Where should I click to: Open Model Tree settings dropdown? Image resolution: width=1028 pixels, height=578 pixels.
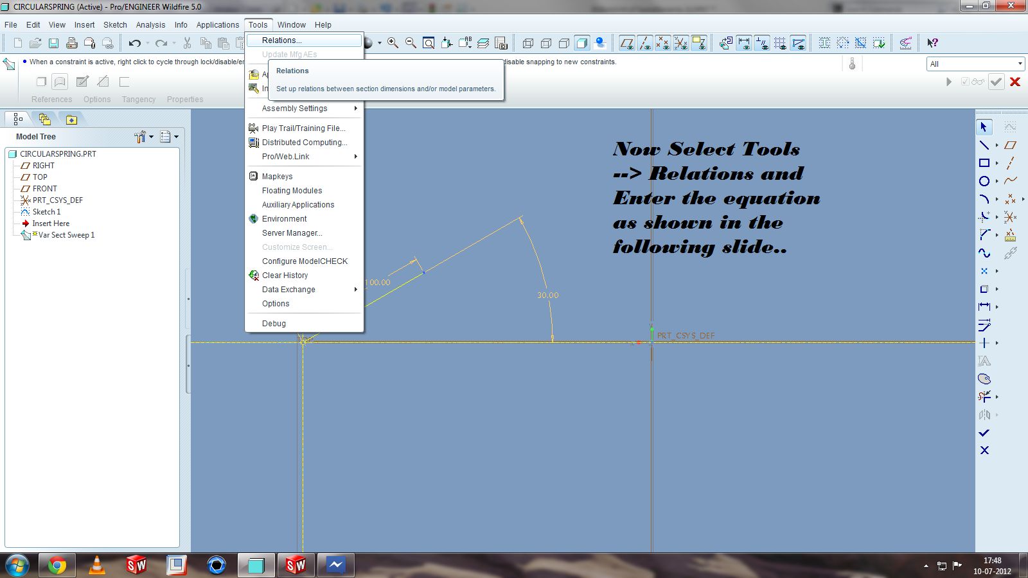pyautogui.click(x=144, y=137)
